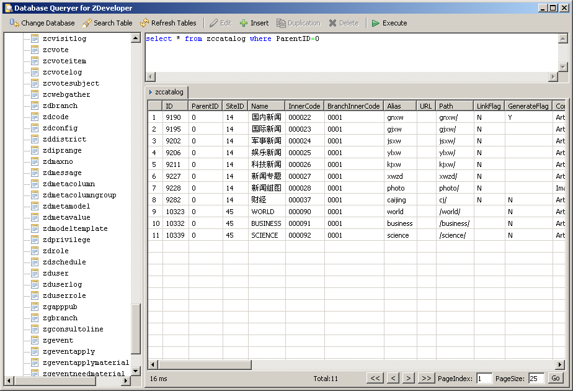Image resolution: width=573 pixels, height=391 pixels.
Task: Go to previous results page
Action: pos(393,378)
